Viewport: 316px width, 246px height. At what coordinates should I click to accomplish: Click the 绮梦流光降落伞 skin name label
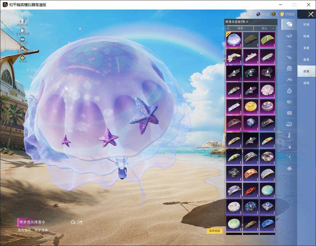click(32, 222)
